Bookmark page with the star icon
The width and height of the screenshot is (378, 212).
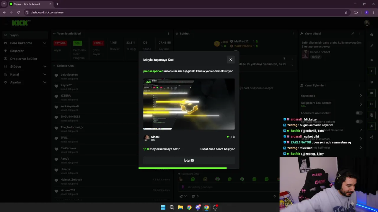pyautogui.click(x=346, y=12)
